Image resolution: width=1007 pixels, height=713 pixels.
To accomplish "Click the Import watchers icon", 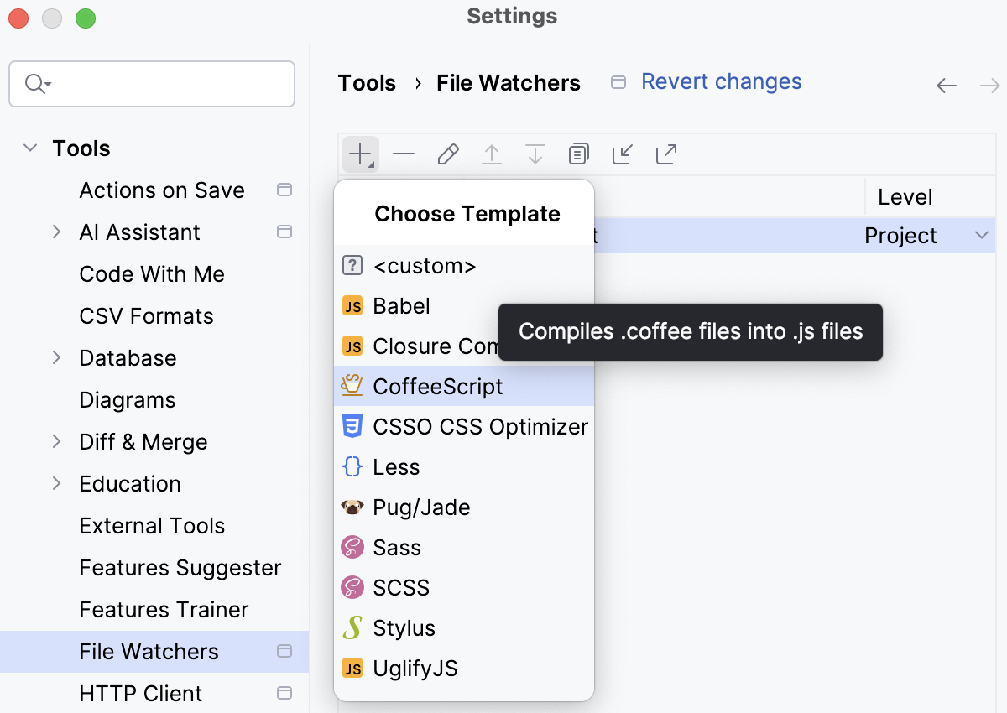I will (622, 154).
